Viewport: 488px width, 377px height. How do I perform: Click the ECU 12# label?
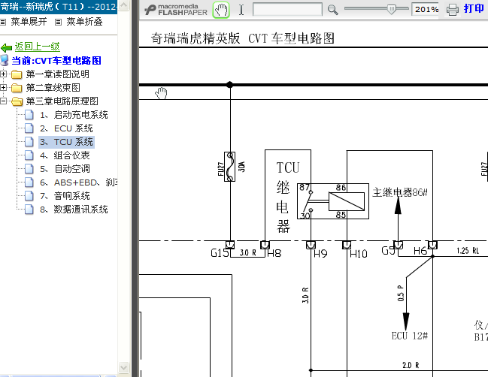410,336
